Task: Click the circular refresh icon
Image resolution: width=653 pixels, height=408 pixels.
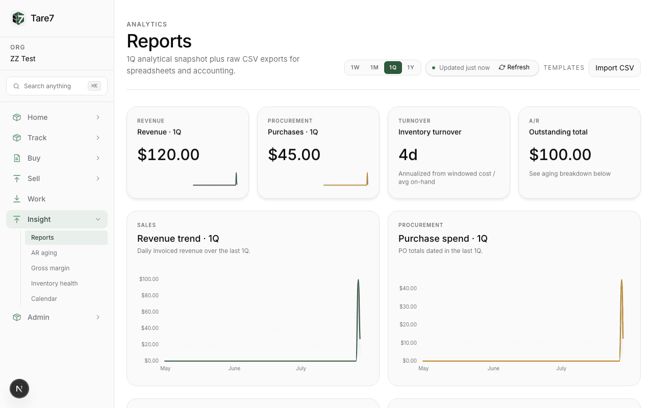Action: click(x=502, y=67)
